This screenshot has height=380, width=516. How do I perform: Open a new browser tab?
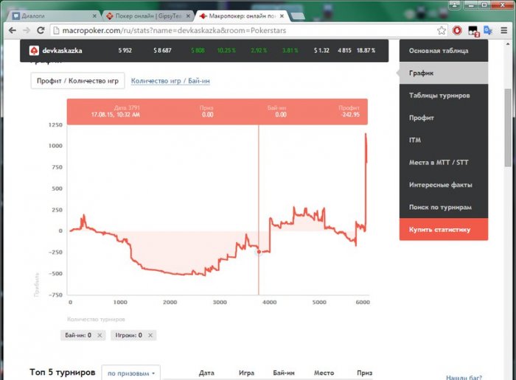point(297,16)
